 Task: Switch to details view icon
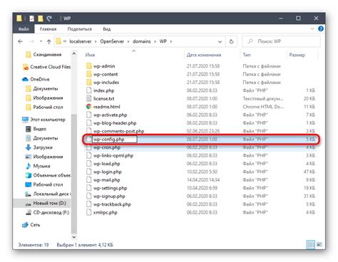click(311, 244)
